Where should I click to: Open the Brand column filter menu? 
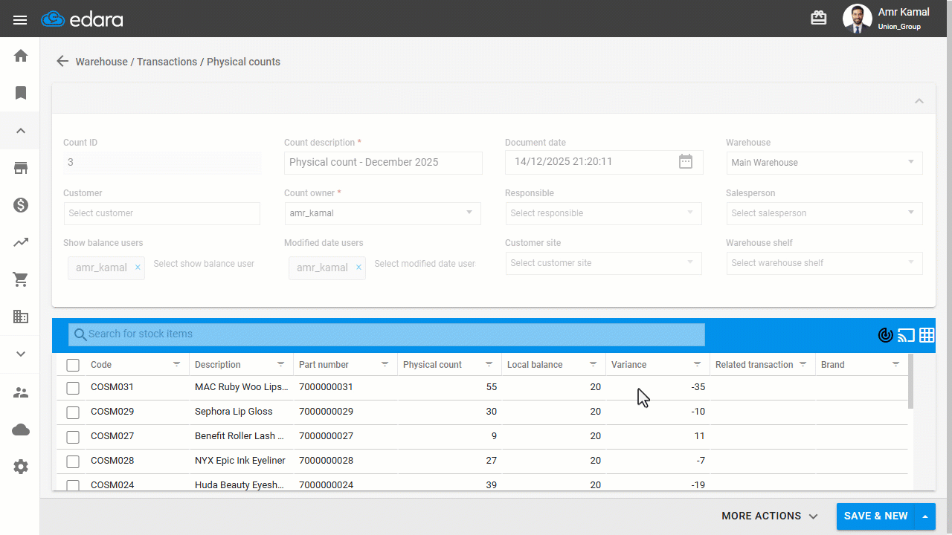click(x=895, y=364)
